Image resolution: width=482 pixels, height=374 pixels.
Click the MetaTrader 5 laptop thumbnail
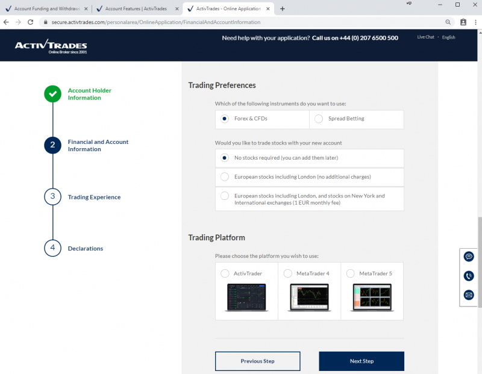tap(372, 298)
